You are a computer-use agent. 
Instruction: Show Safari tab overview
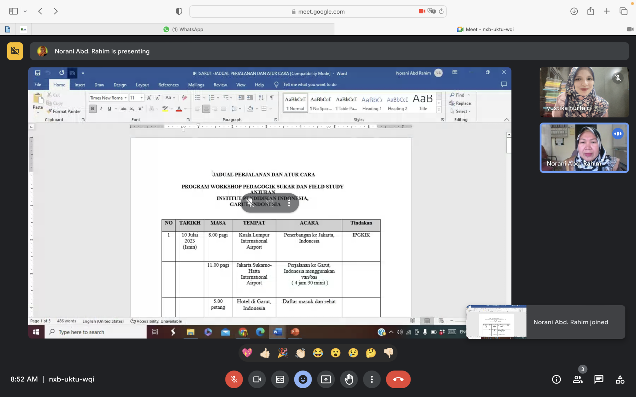click(x=623, y=11)
